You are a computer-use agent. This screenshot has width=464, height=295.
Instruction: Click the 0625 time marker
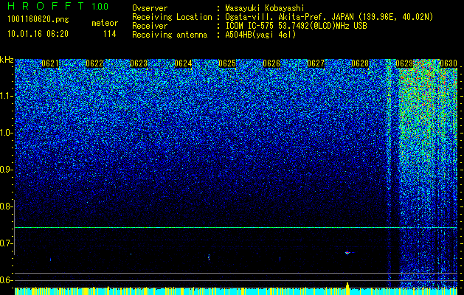point(227,63)
